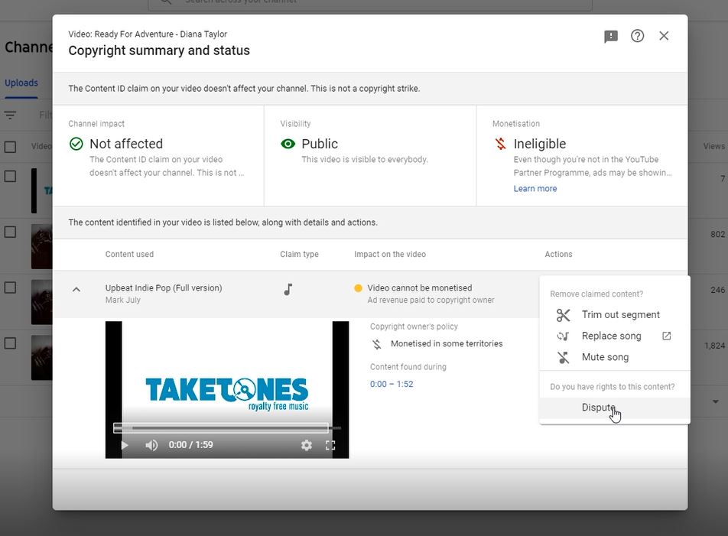Send feedback via the exclamation icon

pos(610,36)
